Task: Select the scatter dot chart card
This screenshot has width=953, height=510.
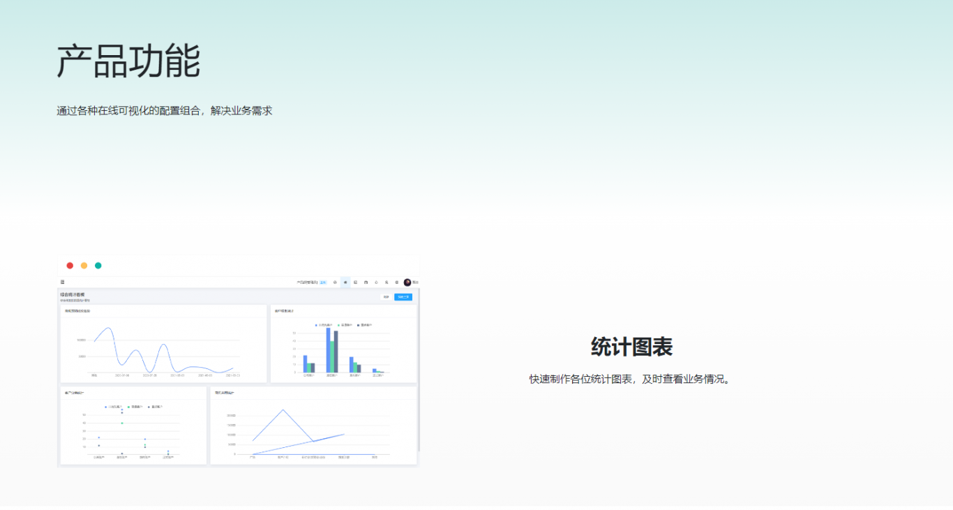Action: (133, 426)
